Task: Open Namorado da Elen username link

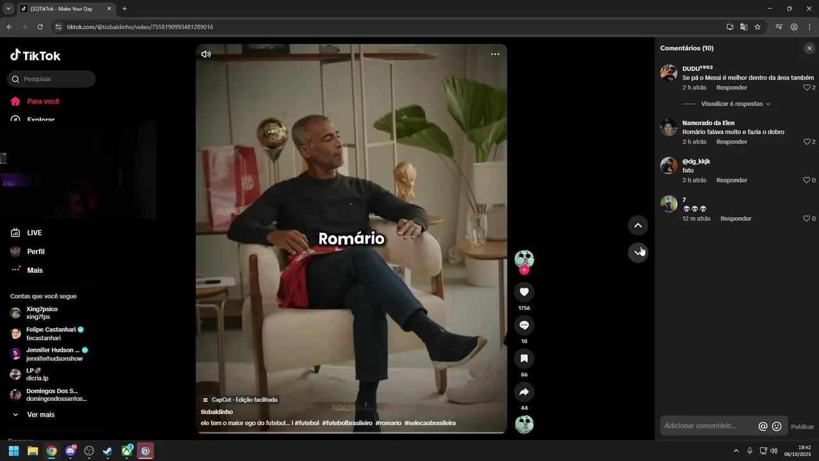Action: click(x=708, y=123)
